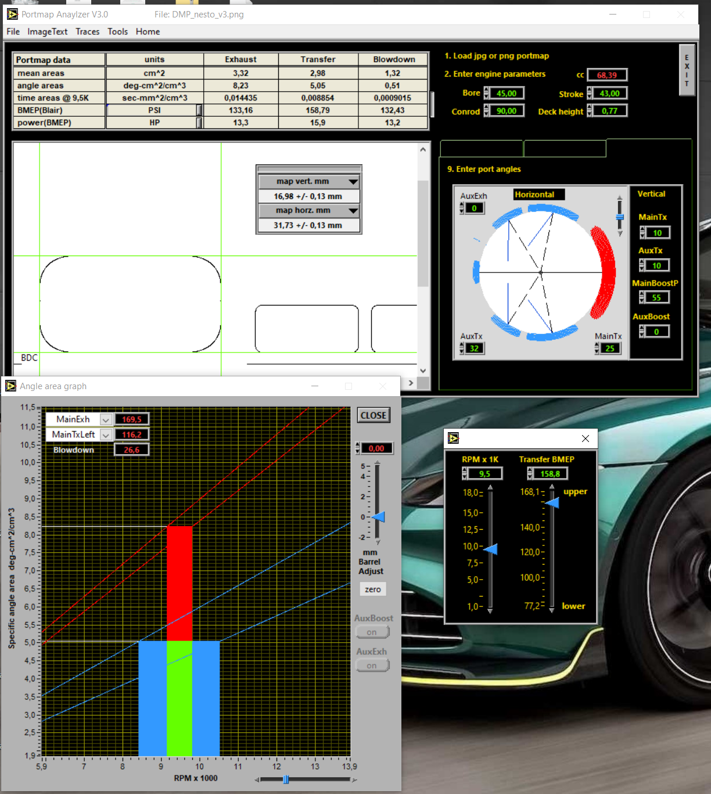711x794 pixels.
Task: Click the MainBoostP value field 55
Action: [657, 297]
